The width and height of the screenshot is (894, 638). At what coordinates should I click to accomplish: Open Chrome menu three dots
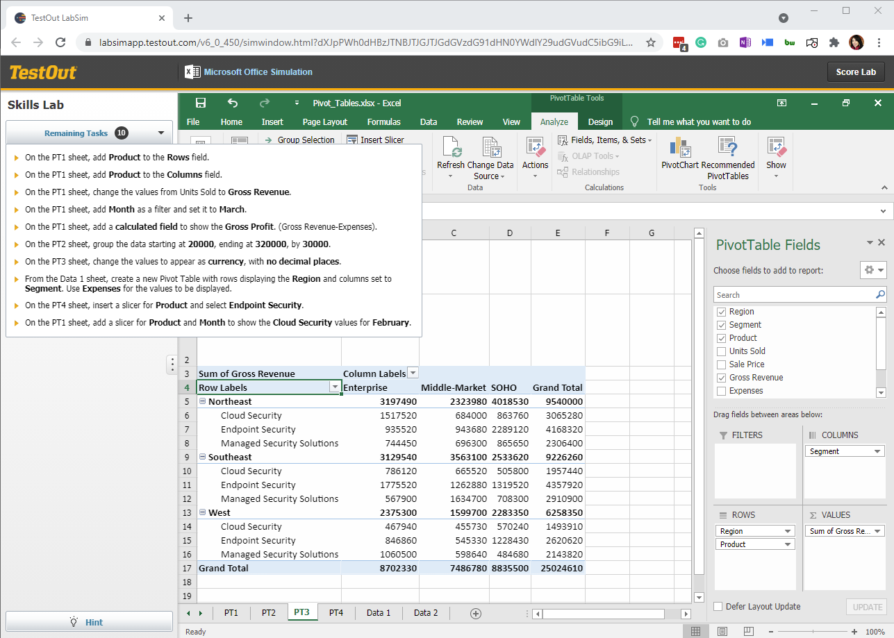pyautogui.click(x=879, y=42)
